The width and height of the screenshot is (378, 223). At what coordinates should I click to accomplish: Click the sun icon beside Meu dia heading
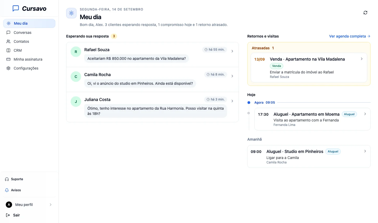(x=71, y=13)
